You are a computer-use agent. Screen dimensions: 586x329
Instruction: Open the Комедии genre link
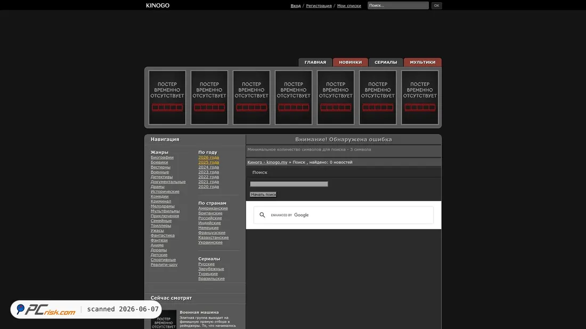pyautogui.click(x=159, y=196)
